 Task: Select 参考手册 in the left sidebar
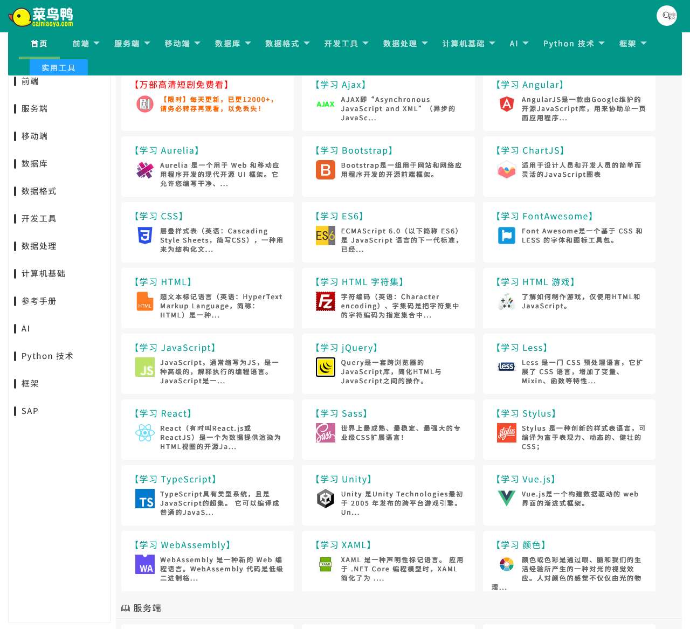pyautogui.click(x=39, y=301)
